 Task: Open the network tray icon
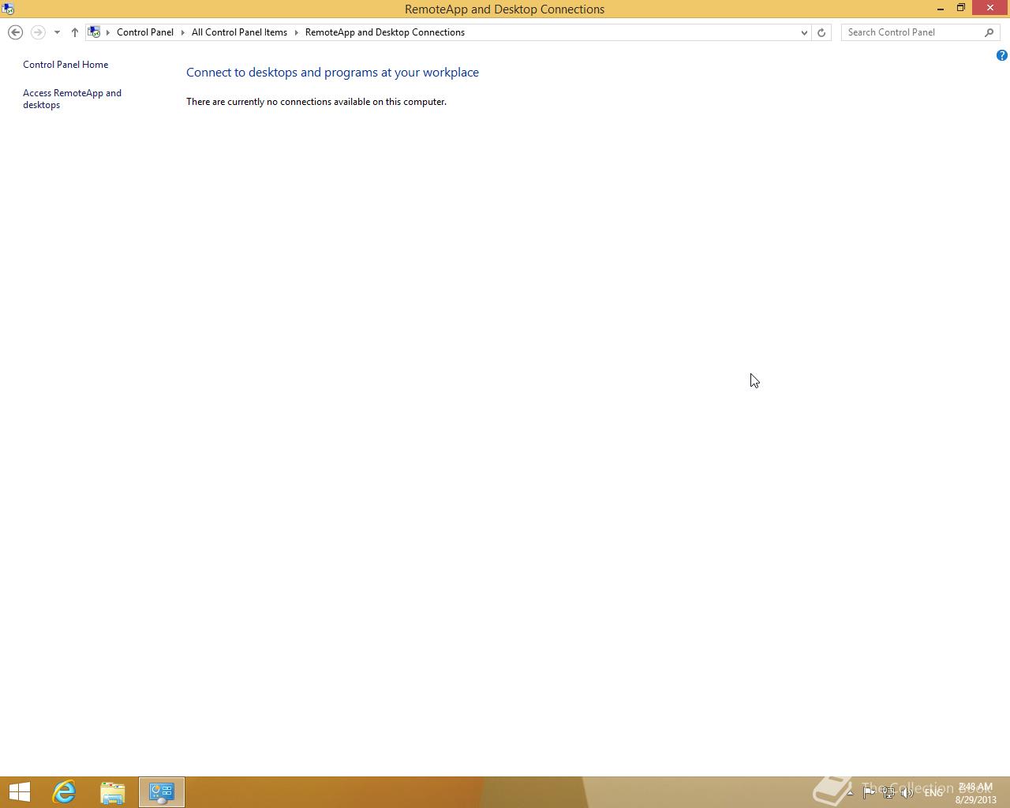(888, 793)
